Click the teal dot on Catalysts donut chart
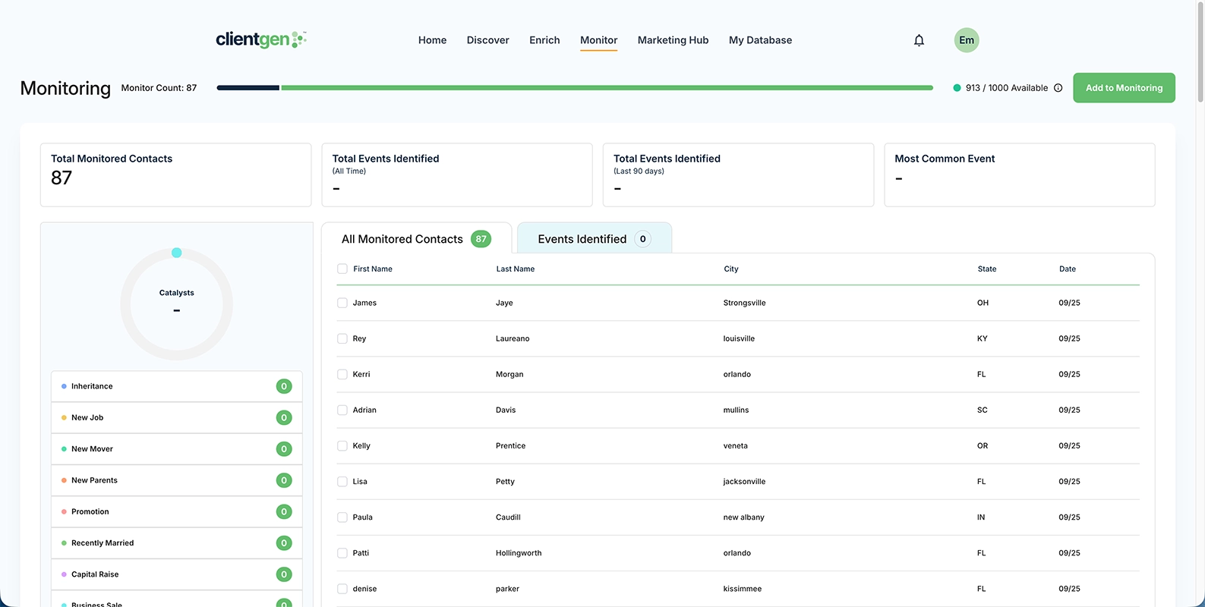The height and width of the screenshot is (607, 1205). coord(176,253)
